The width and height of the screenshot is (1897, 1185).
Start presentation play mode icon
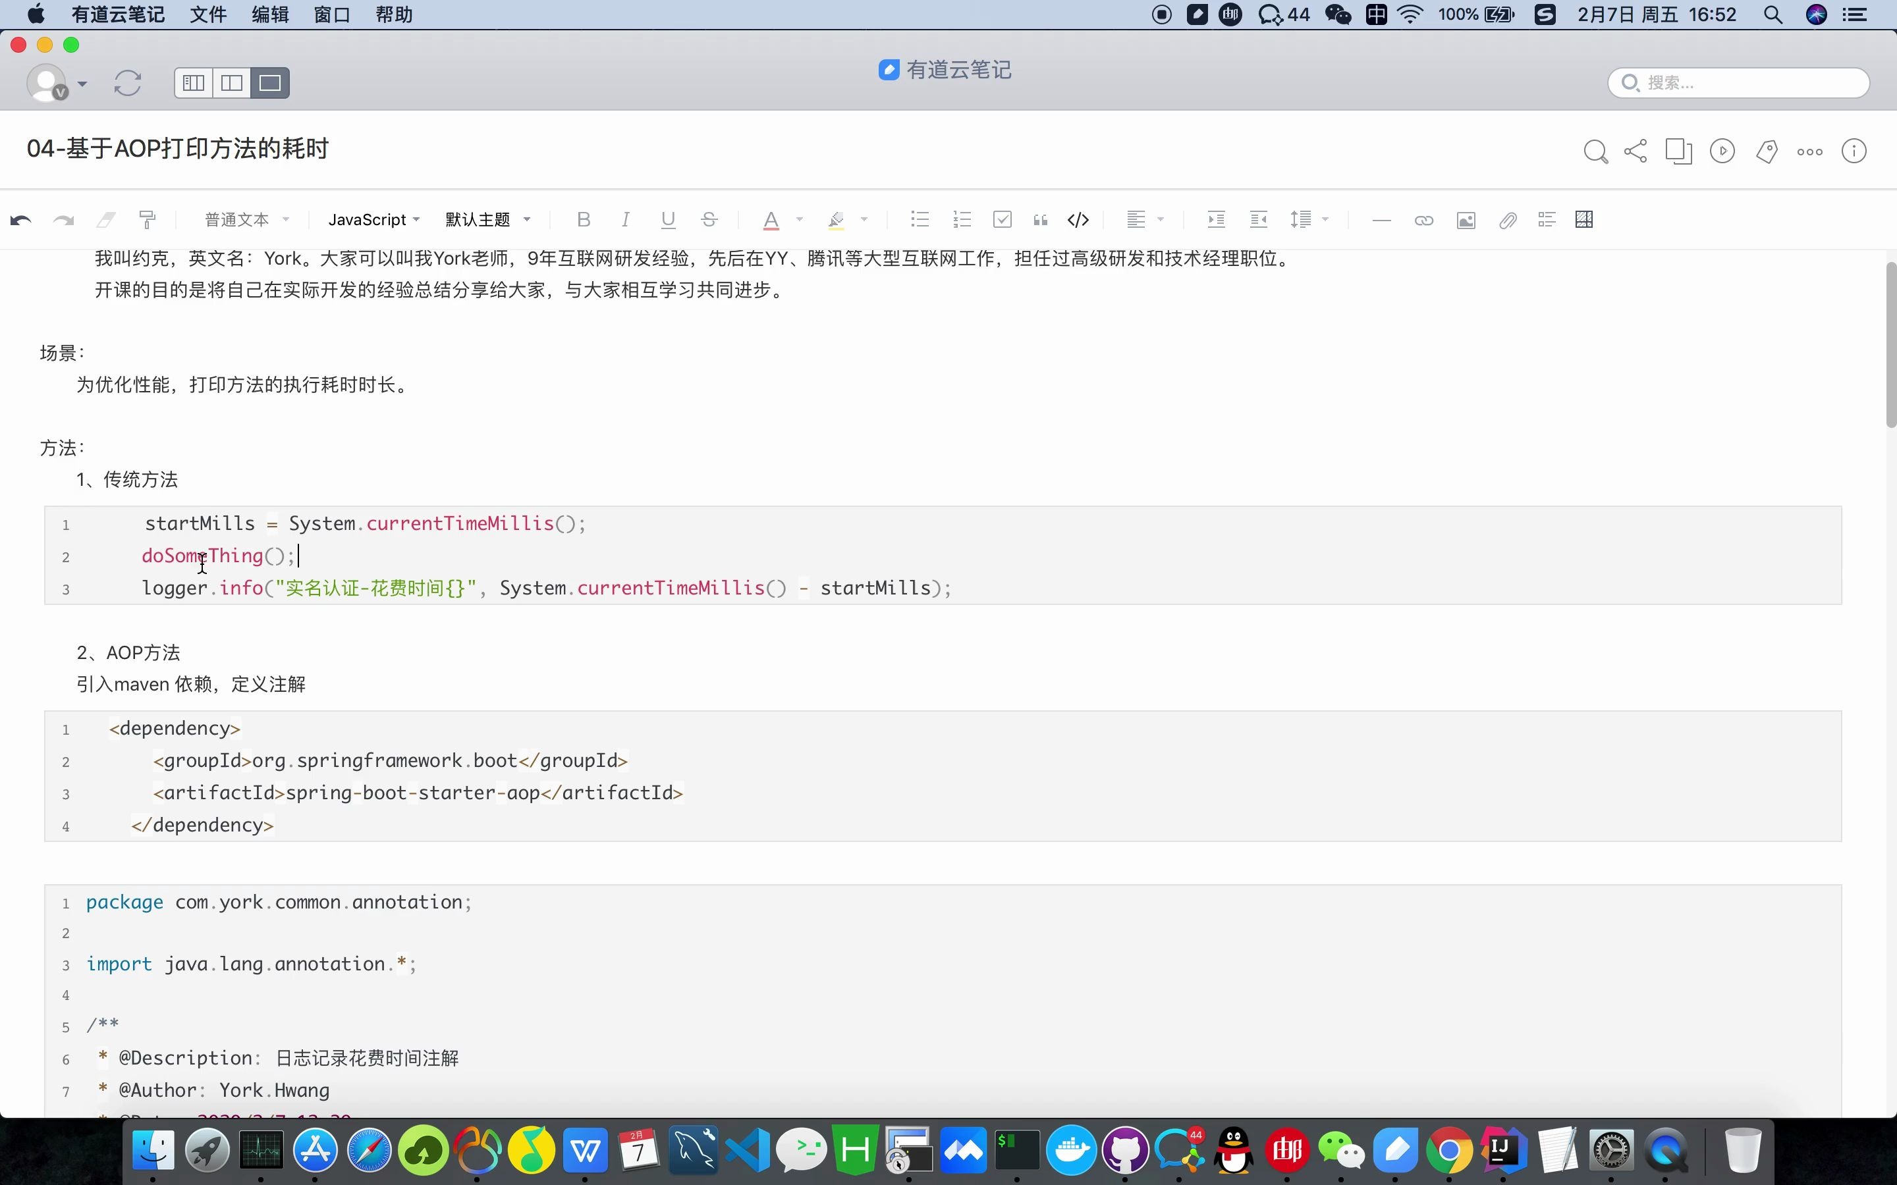pyautogui.click(x=1722, y=151)
